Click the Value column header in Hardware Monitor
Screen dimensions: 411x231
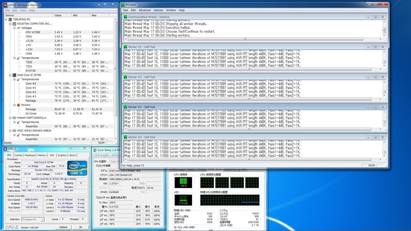click(x=62, y=15)
